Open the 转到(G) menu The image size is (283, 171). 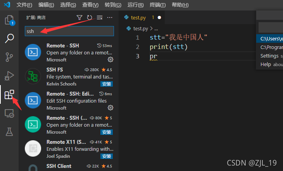tap(113, 5)
